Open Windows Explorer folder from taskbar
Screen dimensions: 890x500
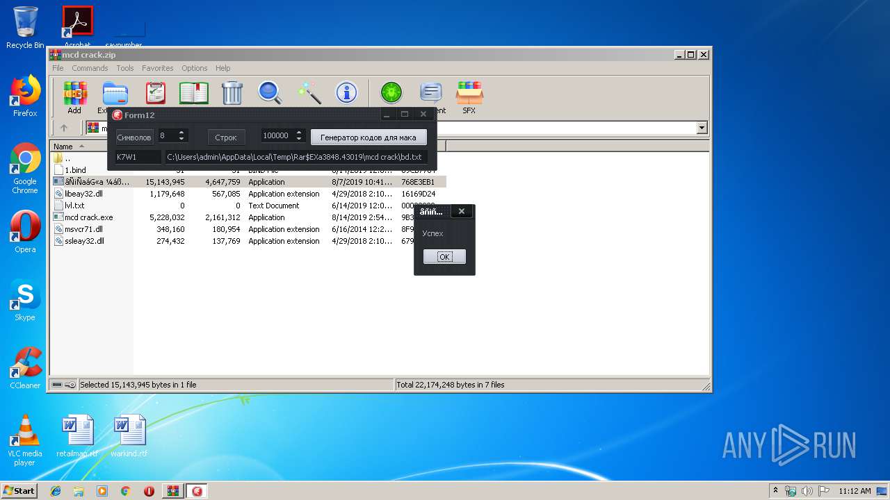coord(79,491)
